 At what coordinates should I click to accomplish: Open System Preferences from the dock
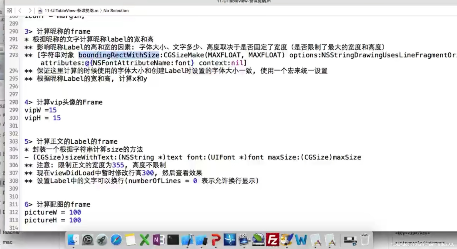click(88, 240)
